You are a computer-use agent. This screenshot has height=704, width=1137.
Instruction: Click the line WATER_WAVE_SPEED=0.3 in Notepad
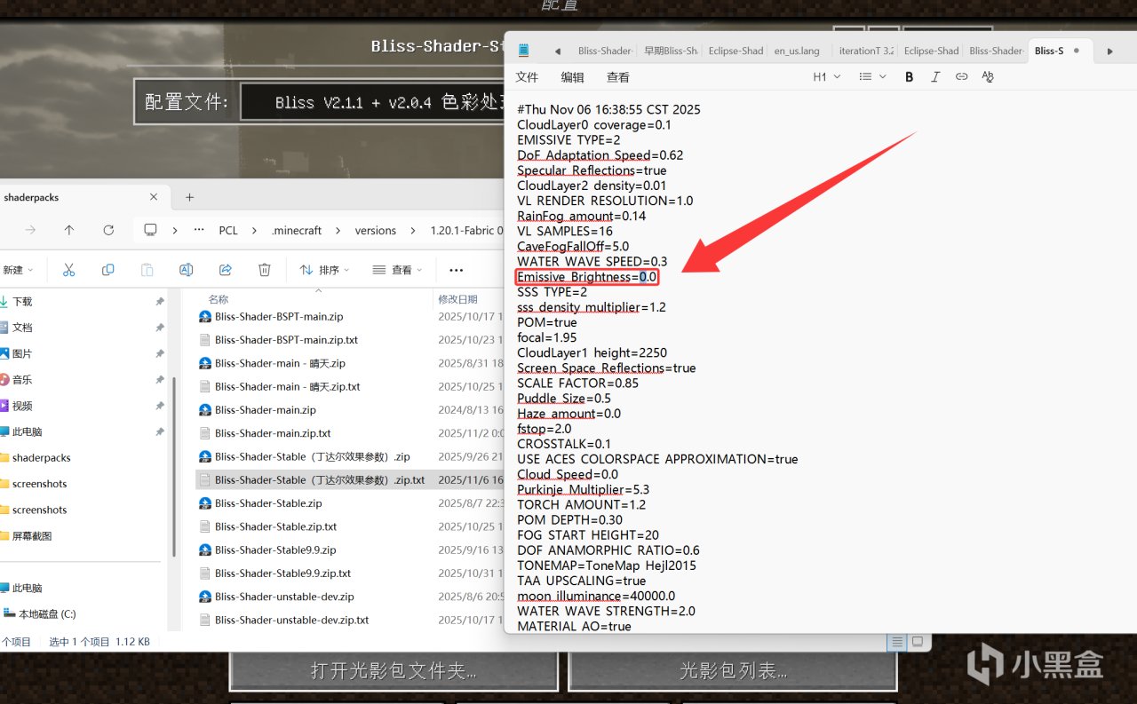tap(592, 262)
